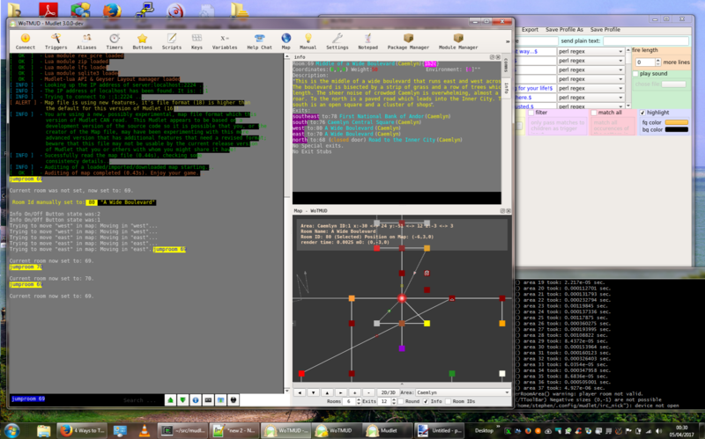Open the Aliases editor
This screenshot has width=705, height=439.
coord(86,41)
